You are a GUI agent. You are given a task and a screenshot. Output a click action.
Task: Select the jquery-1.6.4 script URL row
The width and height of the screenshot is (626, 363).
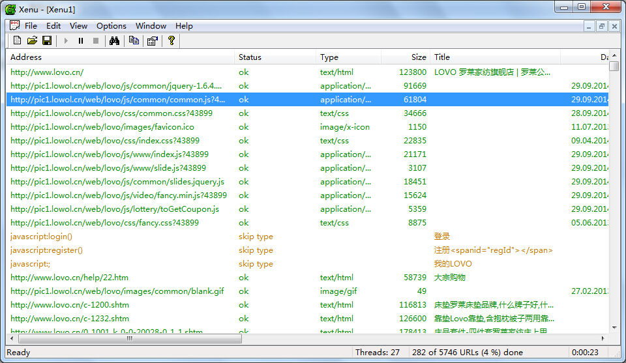point(307,86)
